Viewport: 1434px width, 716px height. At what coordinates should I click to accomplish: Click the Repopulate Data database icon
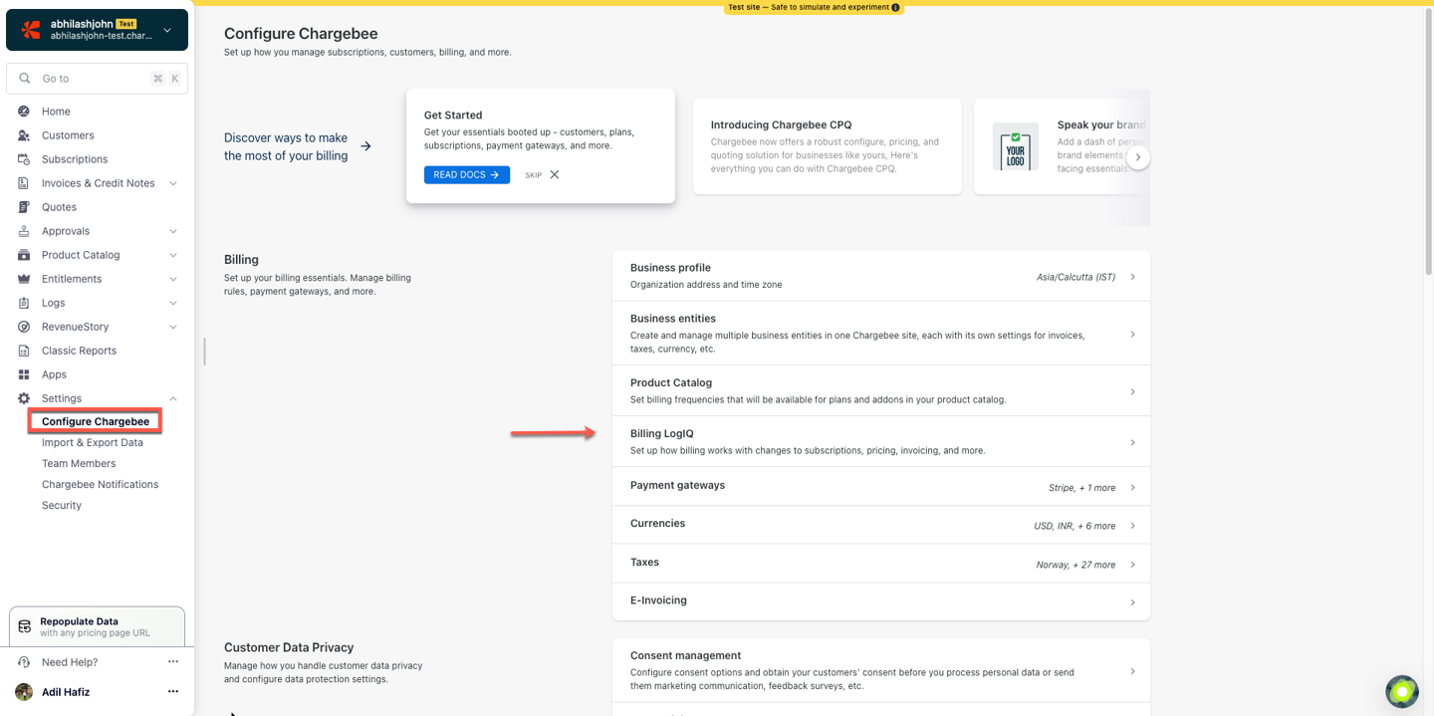click(25, 626)
